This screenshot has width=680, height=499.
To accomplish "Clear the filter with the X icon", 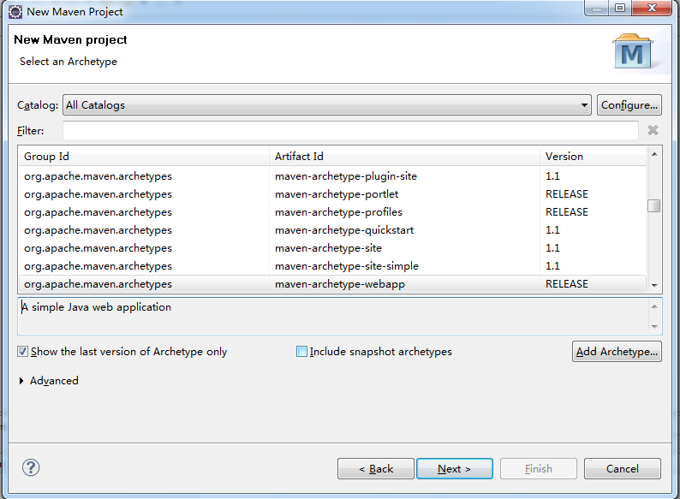I will 653,130.
